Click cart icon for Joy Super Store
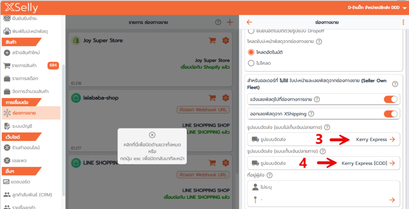Viewport: 409px width, 209px height. coord(212,40)
